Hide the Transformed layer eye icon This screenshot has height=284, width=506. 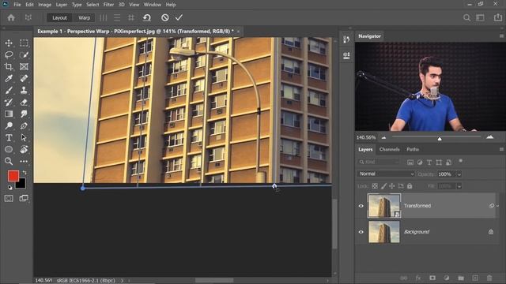[361, 206]
